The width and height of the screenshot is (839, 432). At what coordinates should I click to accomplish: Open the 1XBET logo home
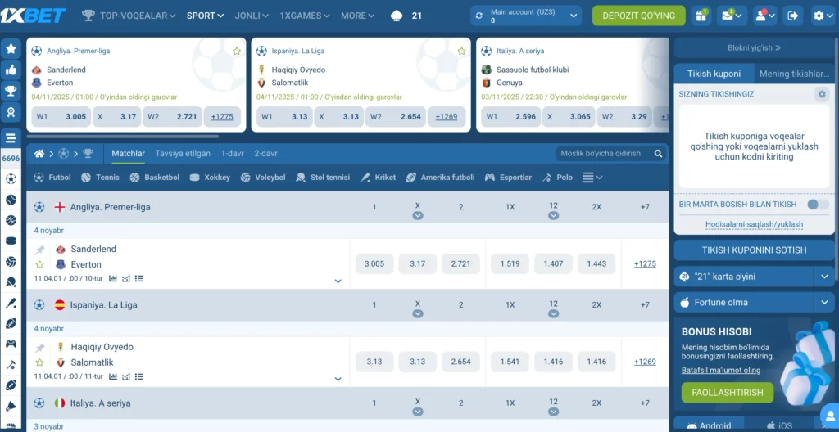[x=33, y=16]
